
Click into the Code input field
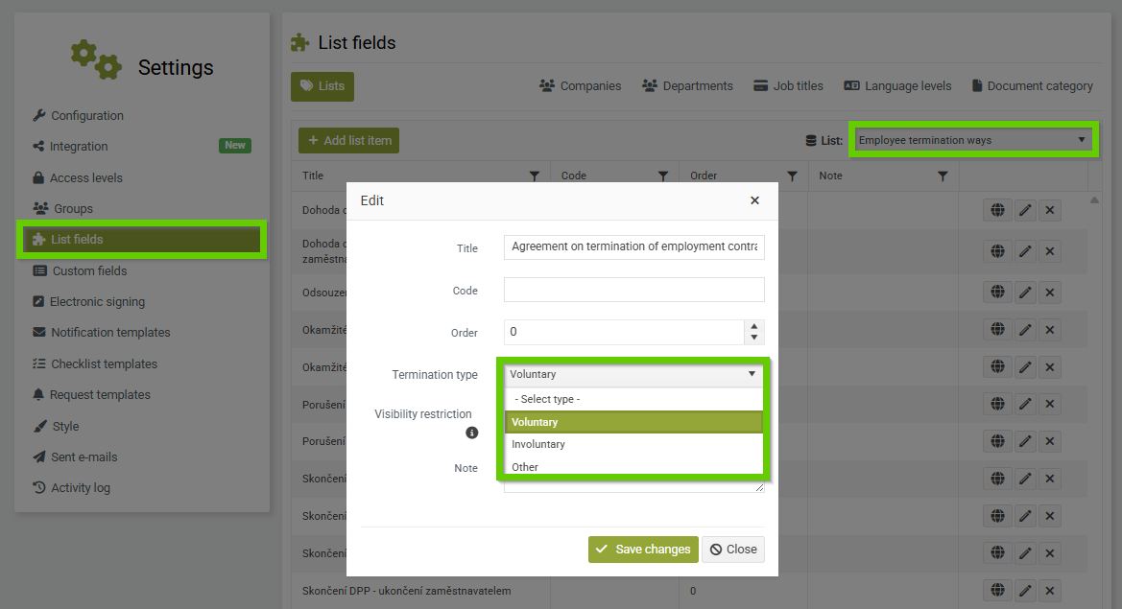[x=633, y=290]
